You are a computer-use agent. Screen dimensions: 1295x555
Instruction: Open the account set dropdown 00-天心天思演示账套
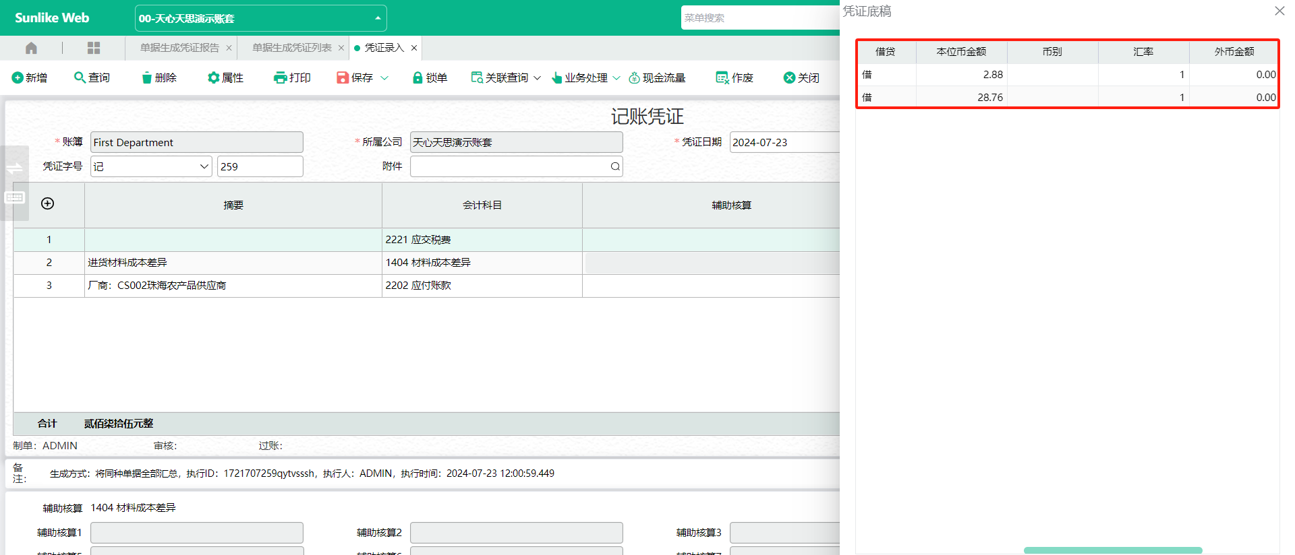pos(260,18)
